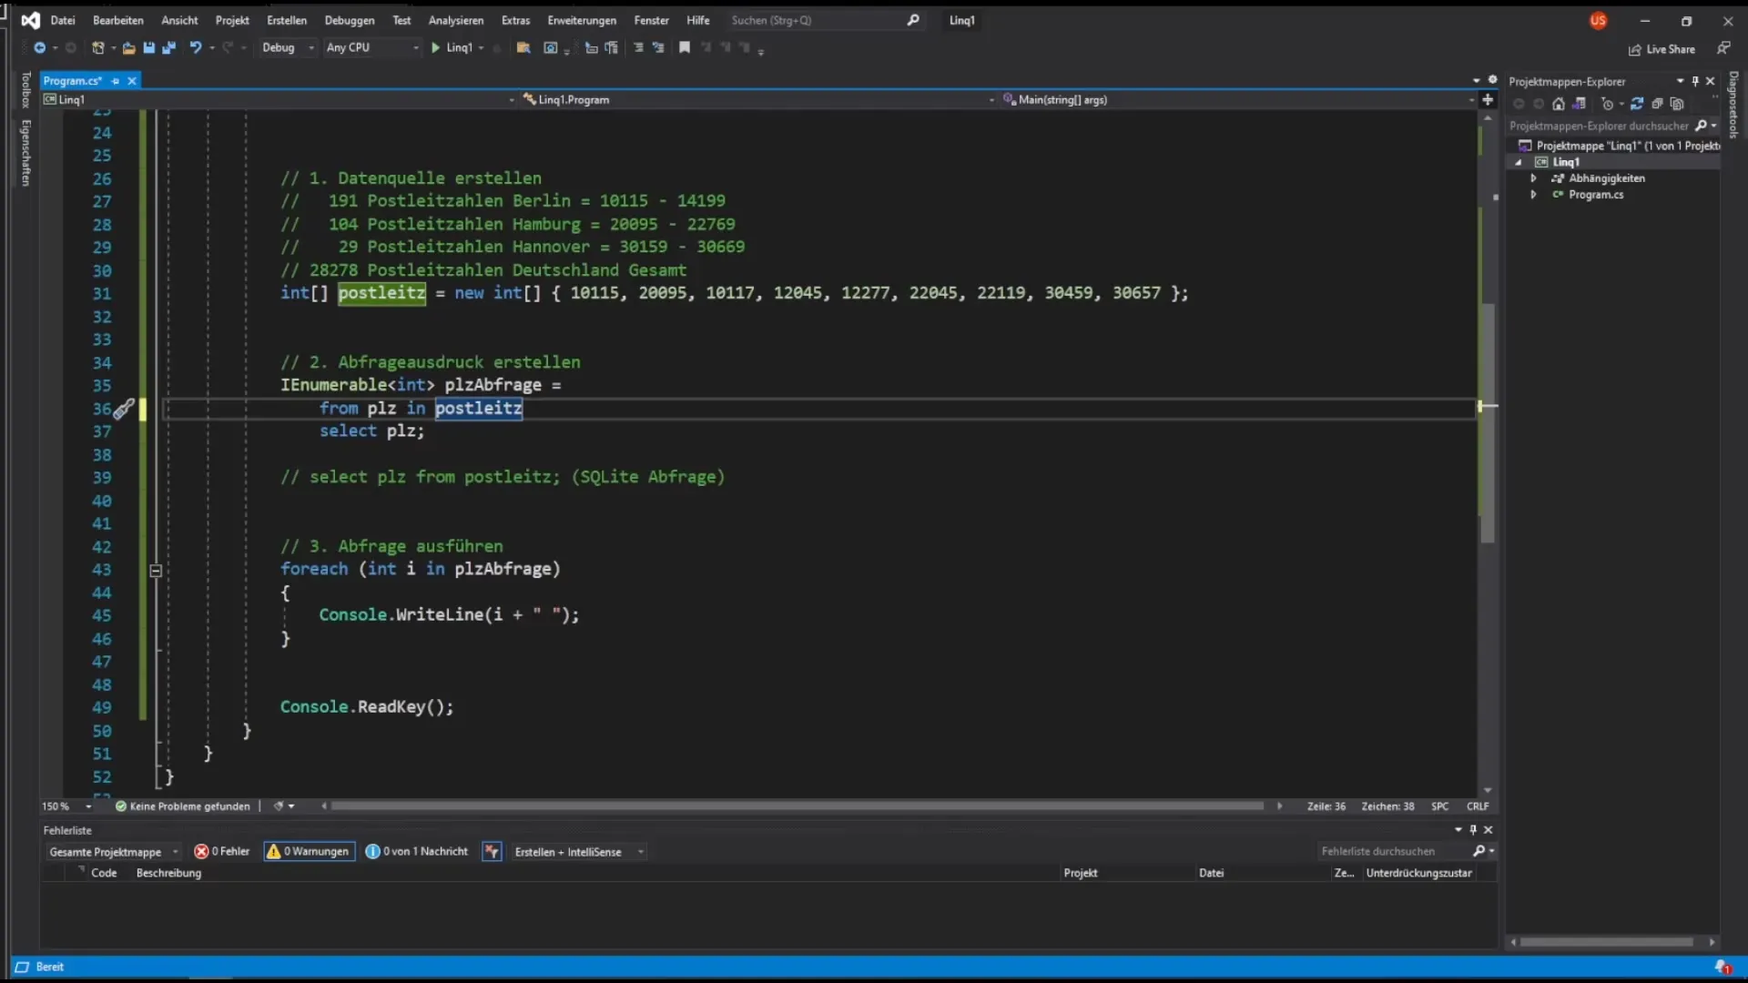The image size is (1748, 983).
Task: Click the split editor icon above scrollbar
Action: click(1488, 99)
